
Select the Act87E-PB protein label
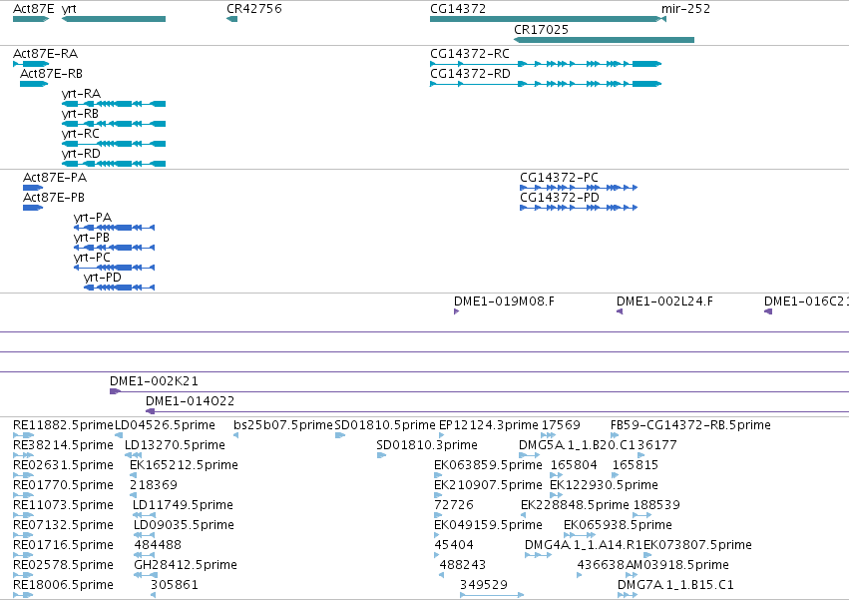click(x=54, y=198)
